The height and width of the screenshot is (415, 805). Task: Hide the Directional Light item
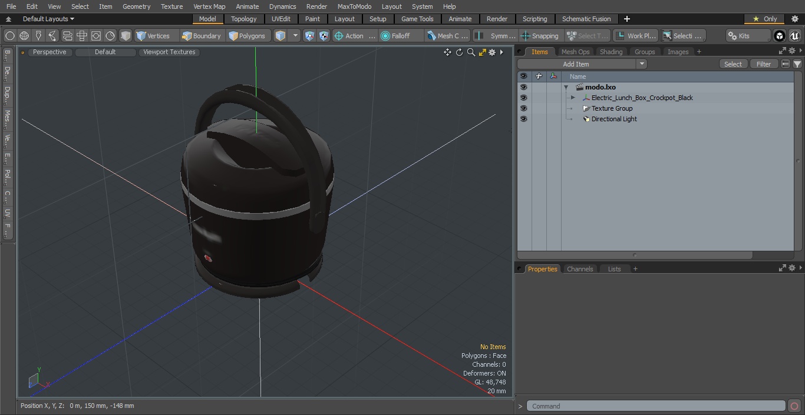point(523,119)
